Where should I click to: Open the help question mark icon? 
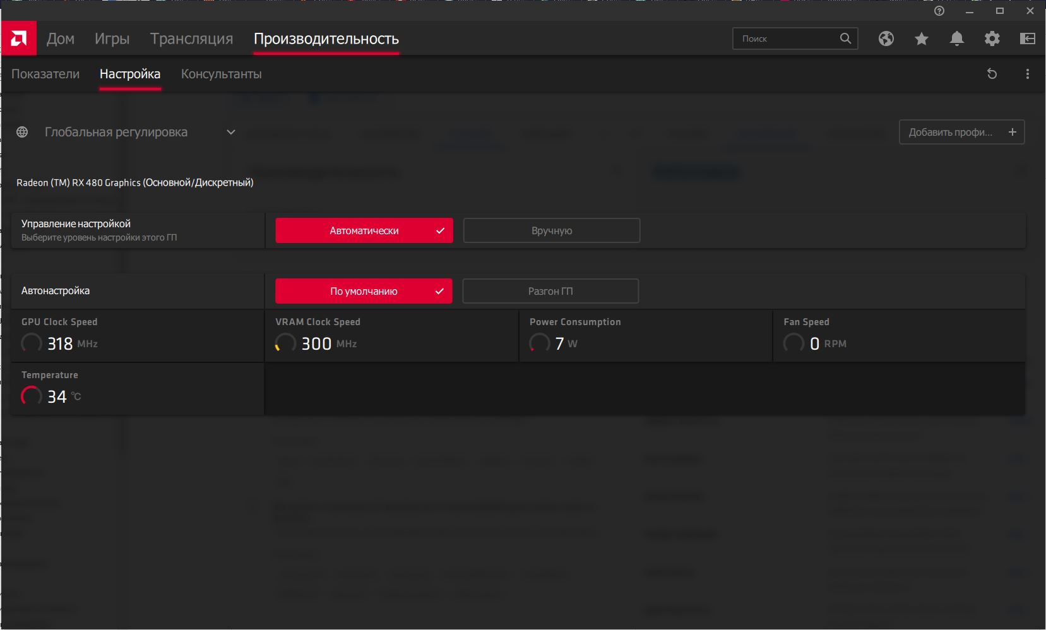click(939, 11)
